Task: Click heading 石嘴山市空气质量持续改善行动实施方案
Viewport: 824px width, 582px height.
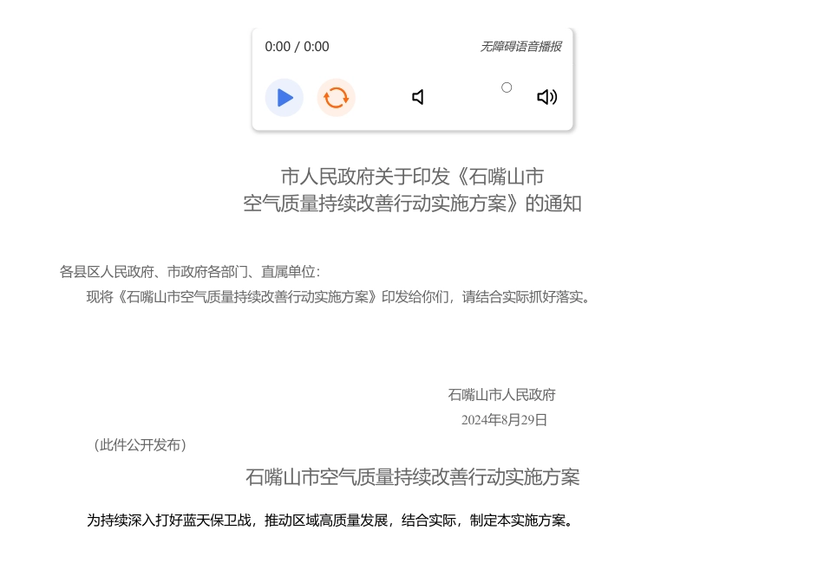Action: tap(413, 477)
